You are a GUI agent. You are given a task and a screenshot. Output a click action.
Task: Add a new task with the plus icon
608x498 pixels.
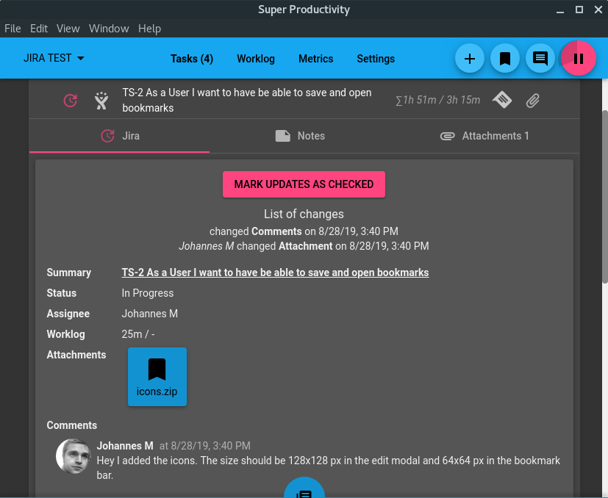pyautogui.click(x=469, y=59)
